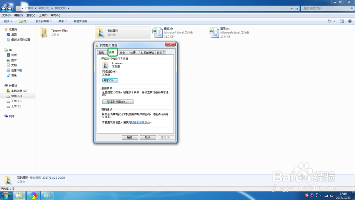Switch to the 位置 tab
Image resolution: width=355 pixels, height=200 pixels.
[x=133, y=53]
